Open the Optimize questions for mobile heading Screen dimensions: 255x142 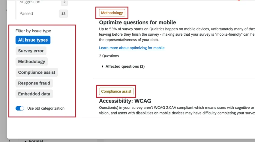137,22
